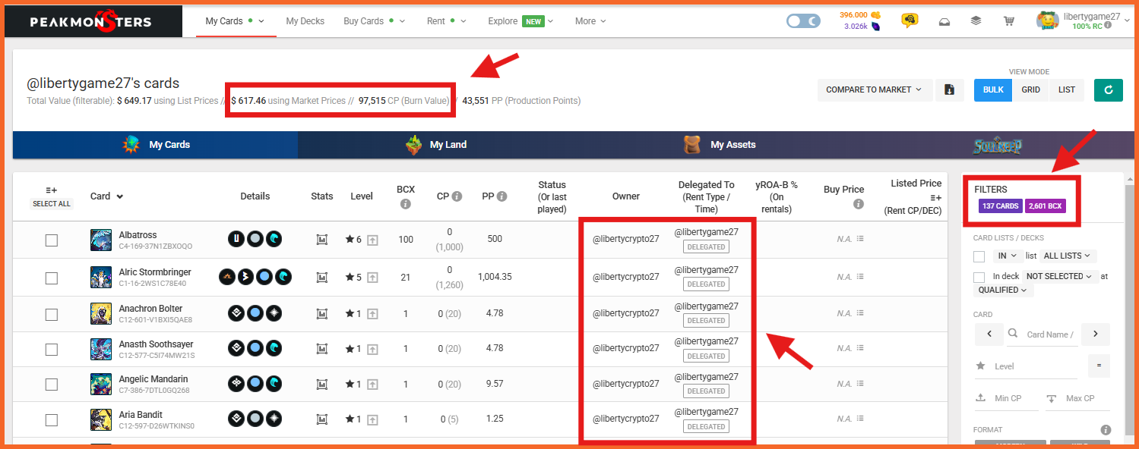Open the chat bubble icon in header
Screen dimensions: 1139x449
click(x=910, y=20)
